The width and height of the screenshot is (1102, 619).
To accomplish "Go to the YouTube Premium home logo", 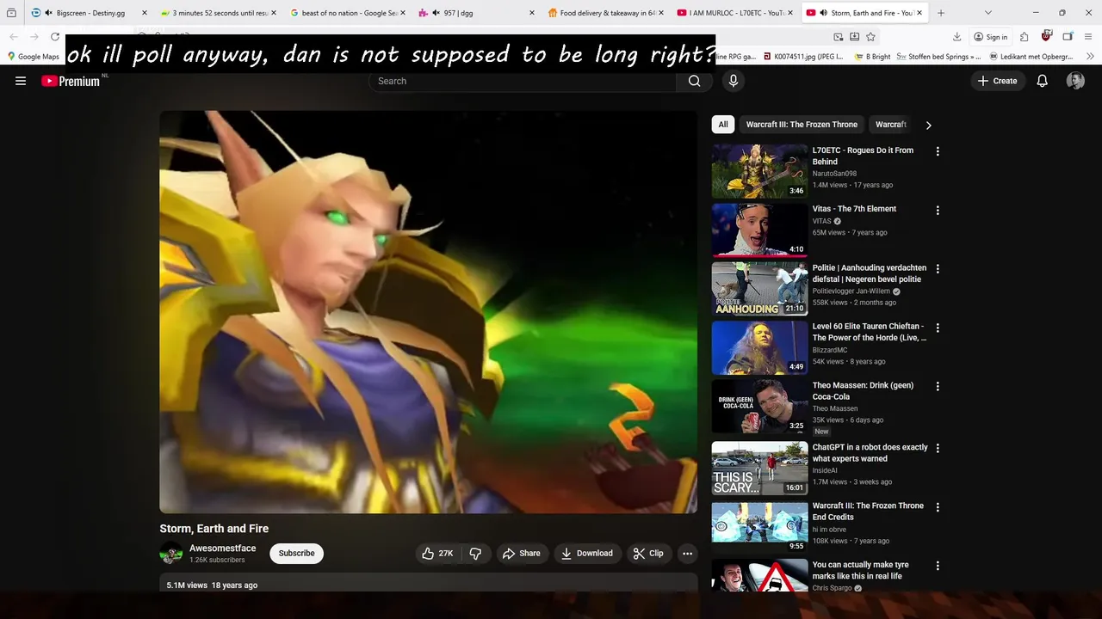I will click(71, 81).
